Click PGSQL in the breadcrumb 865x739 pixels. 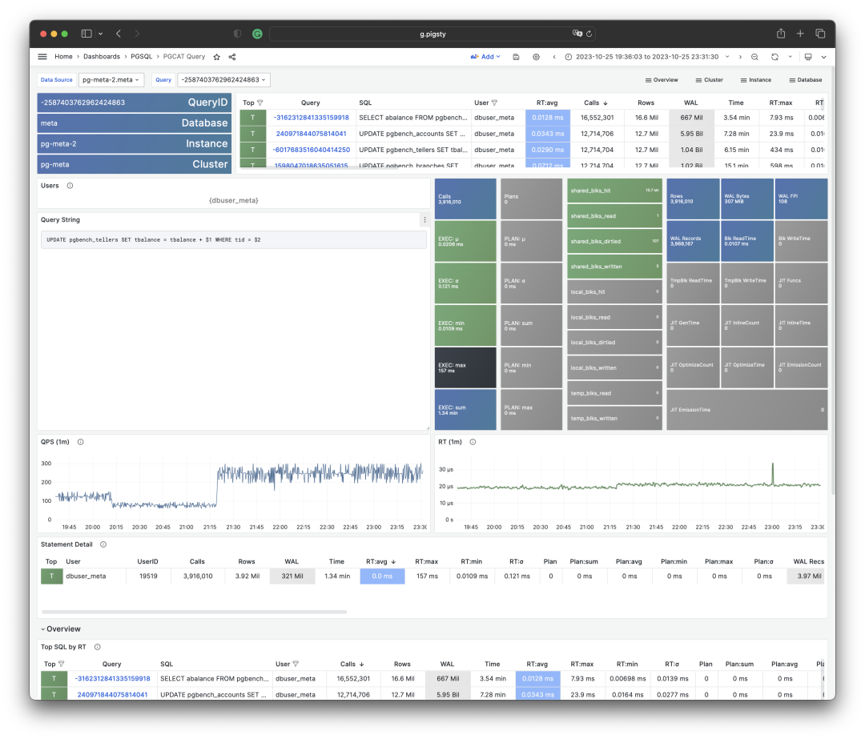(x=142, y=57)
